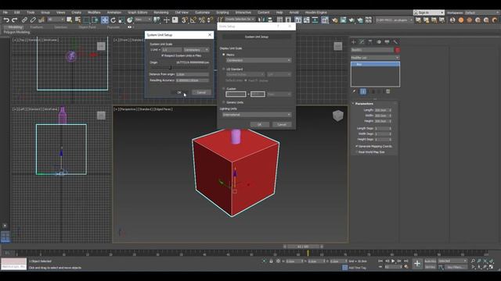Click the Pin Stack icon below modifier stack
Screen dimensions: 501x281
pos(355,91)
